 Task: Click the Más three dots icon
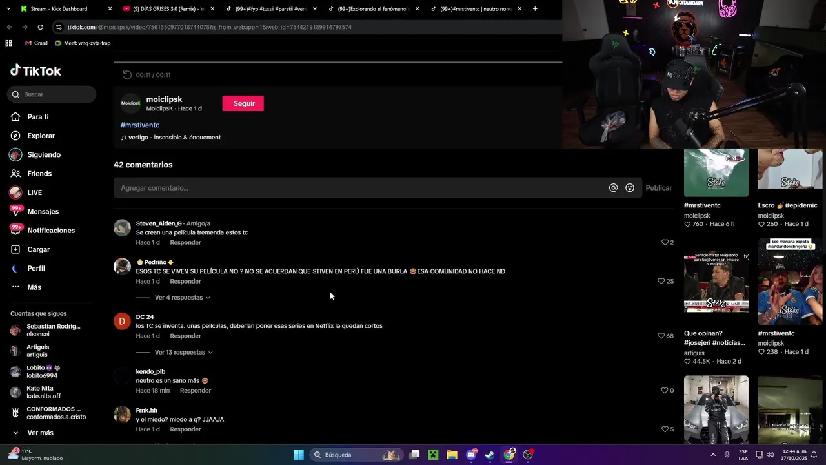point(15,287)
